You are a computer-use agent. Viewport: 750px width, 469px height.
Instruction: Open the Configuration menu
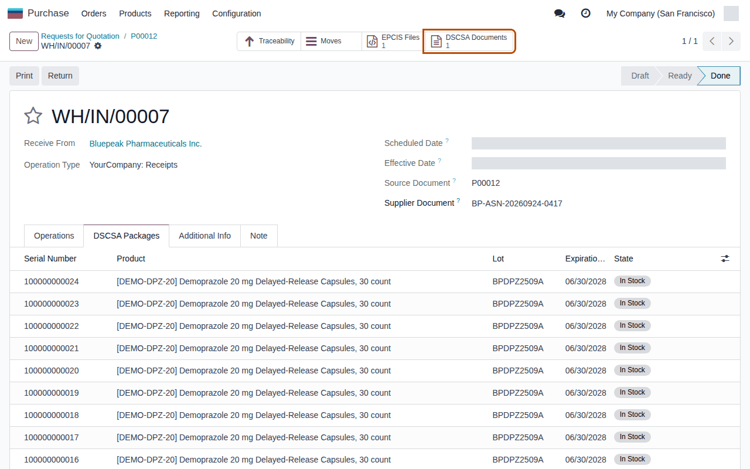237,13
